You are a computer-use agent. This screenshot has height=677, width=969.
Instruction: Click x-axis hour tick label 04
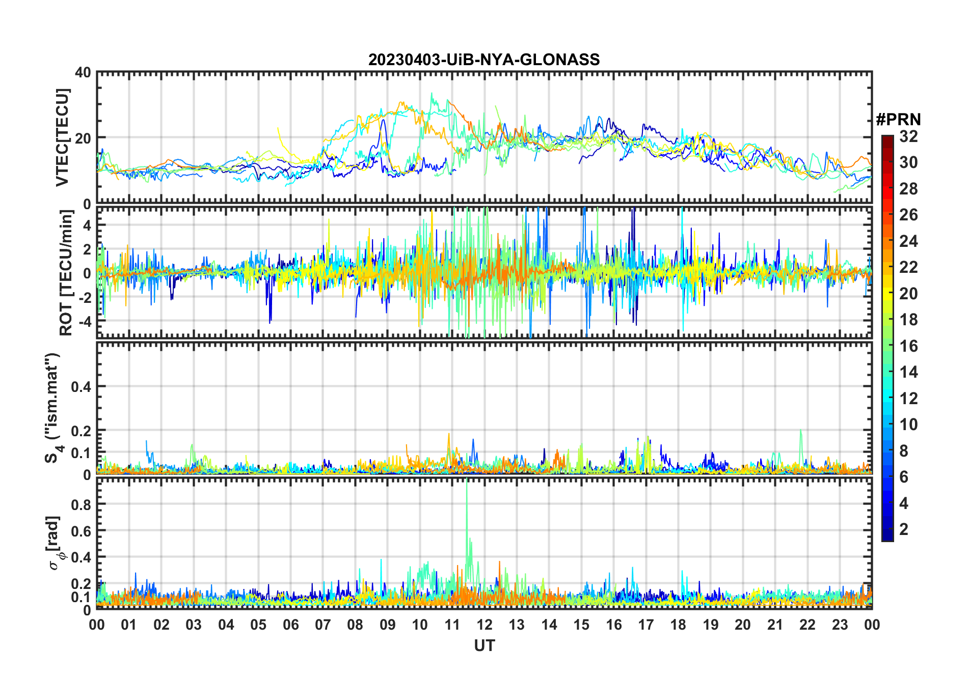coord(226,625)
